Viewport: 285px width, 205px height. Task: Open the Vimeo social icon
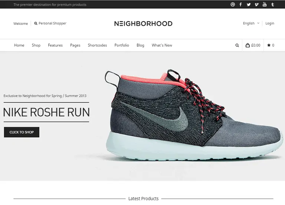(256, 4)
